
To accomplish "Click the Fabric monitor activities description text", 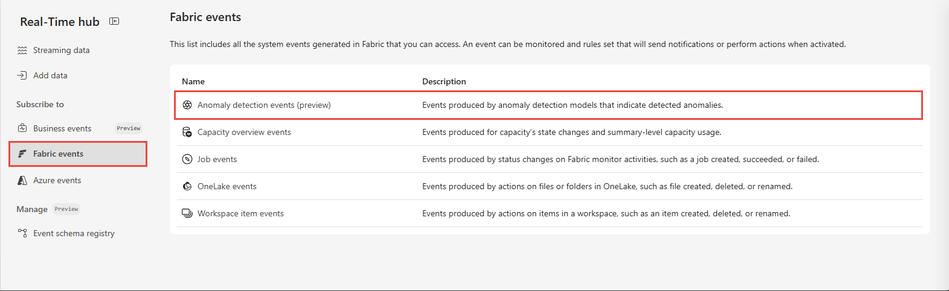I will (620, 159).
